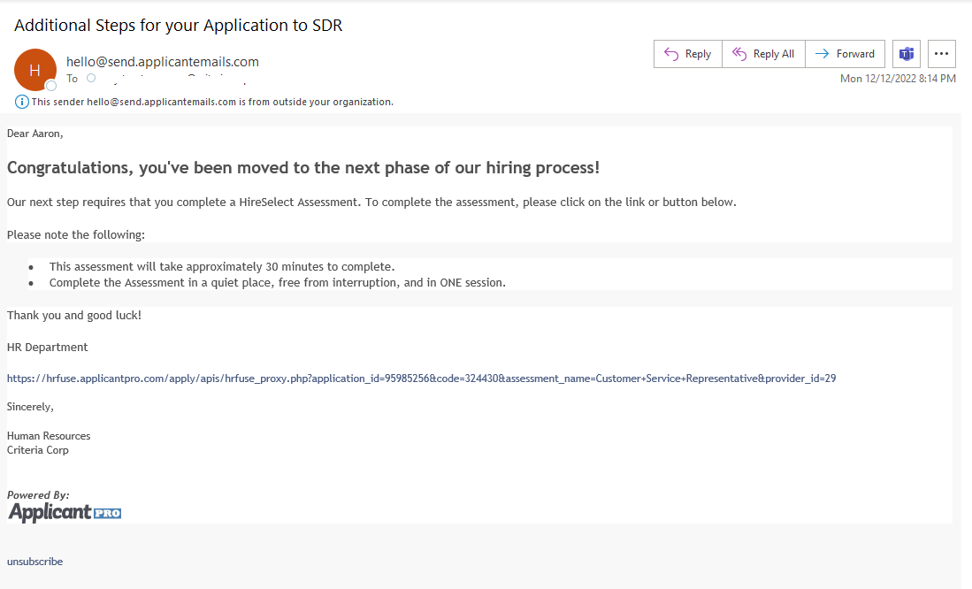Click the "Dear Aaron" greeting line

click(x=35, y=134)
